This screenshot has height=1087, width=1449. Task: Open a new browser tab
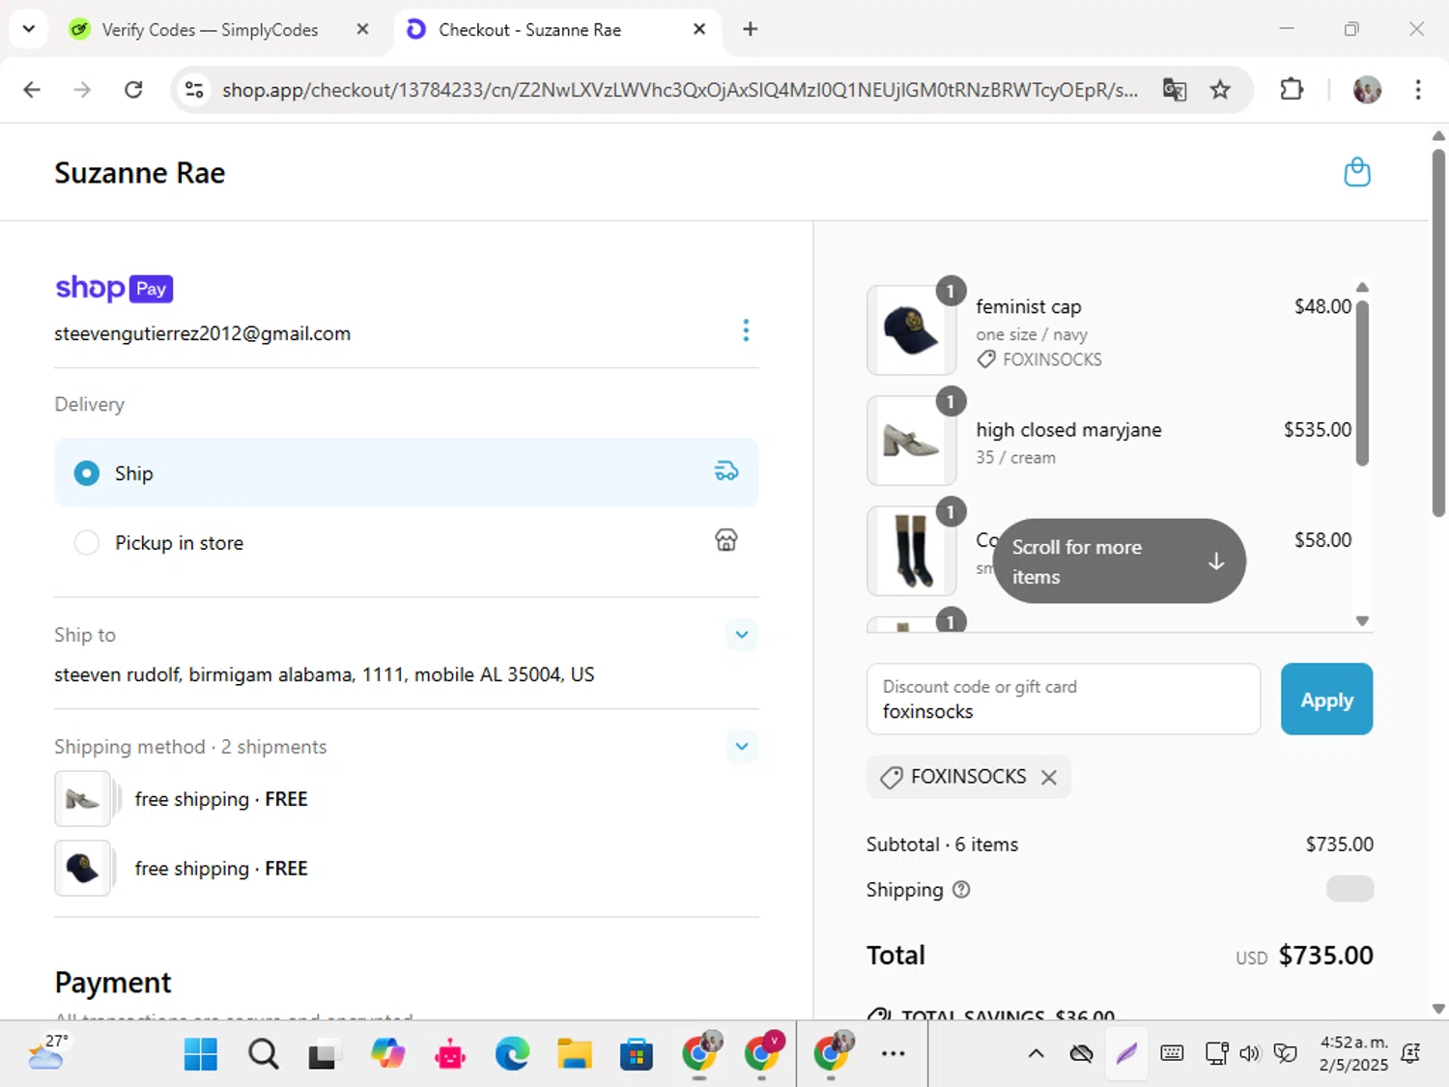[750, 29]
